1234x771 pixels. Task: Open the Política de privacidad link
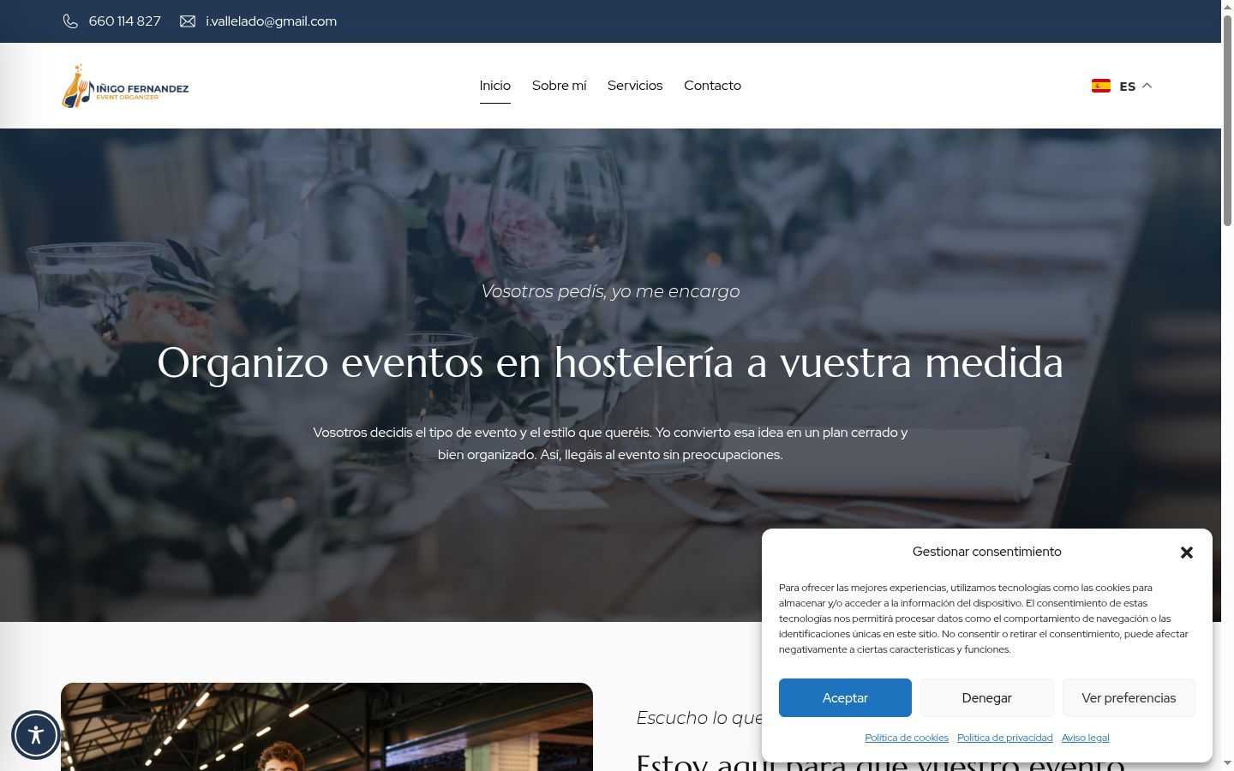[1005, 738]
